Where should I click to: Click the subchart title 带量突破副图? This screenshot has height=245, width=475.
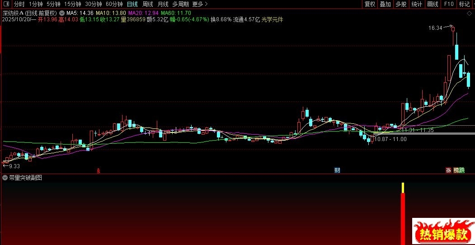pyautogui.click(x=25, y=178)
